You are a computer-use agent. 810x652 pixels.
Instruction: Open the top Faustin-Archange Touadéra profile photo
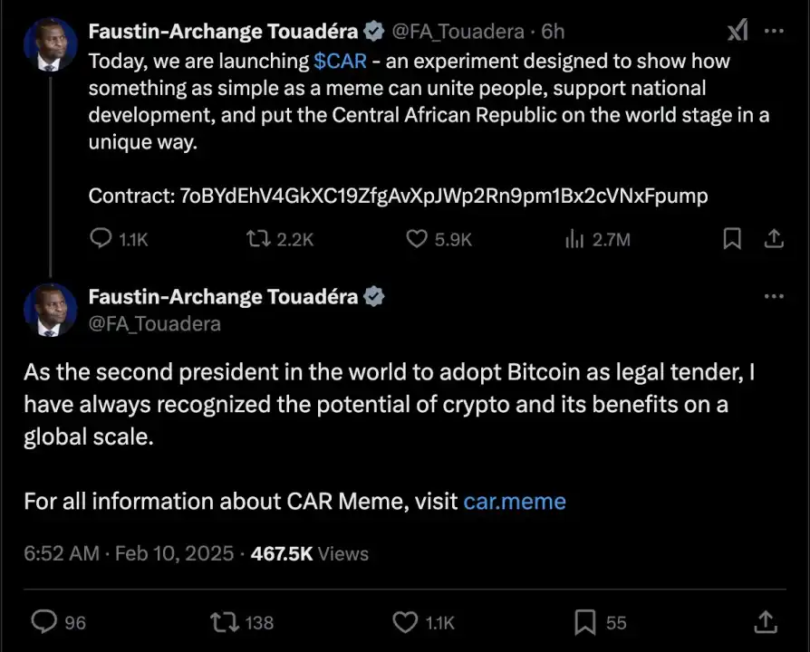(x=51, y=43)
